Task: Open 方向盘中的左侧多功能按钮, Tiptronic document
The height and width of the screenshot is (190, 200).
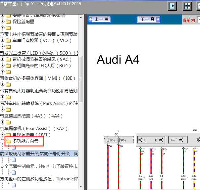Action: [39, 179]
